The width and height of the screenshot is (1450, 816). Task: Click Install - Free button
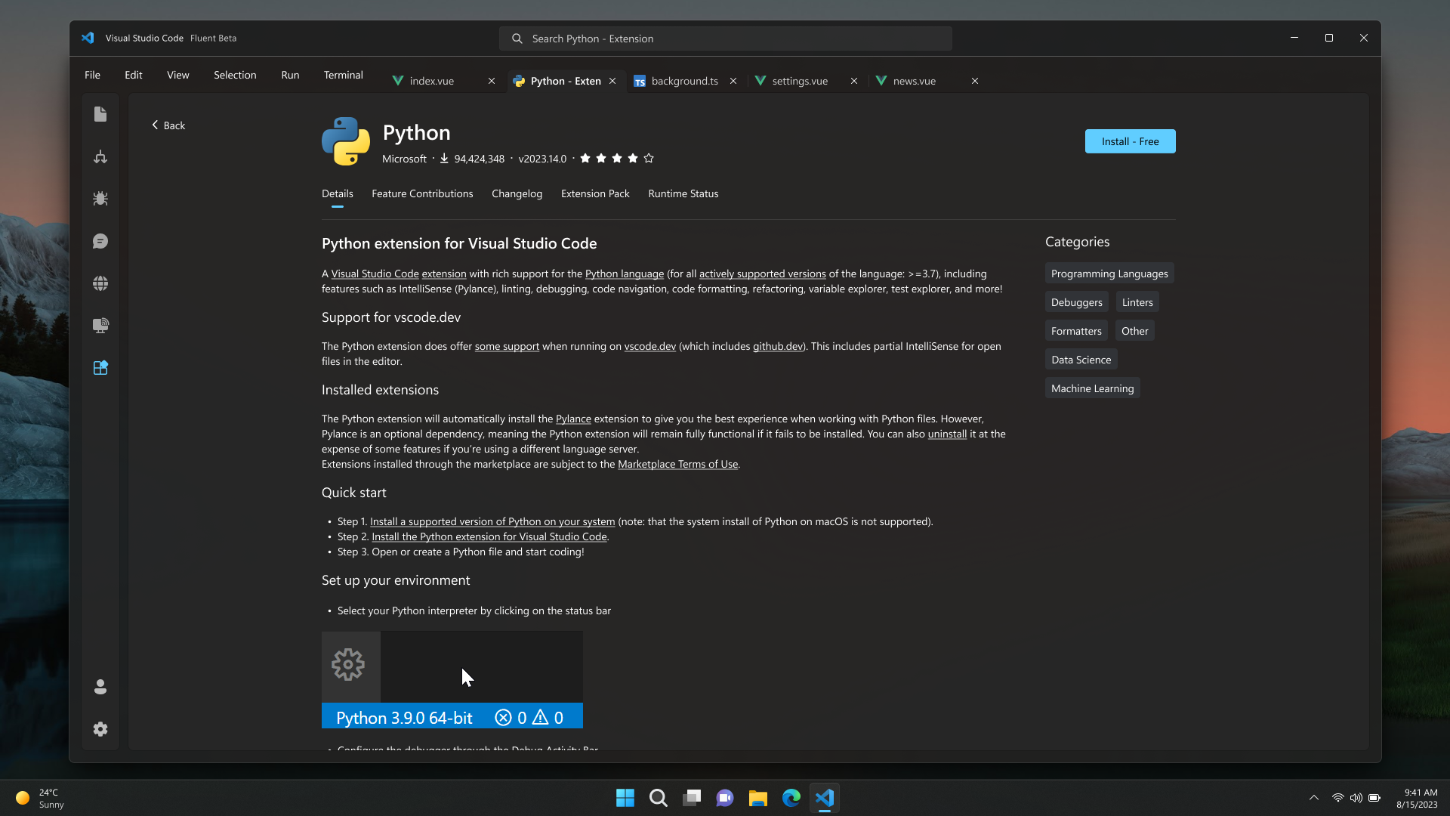pos(1130,141)
